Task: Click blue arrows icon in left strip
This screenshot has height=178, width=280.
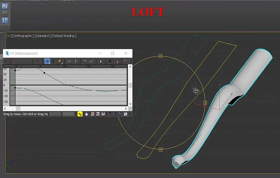Action: (5, 21)
